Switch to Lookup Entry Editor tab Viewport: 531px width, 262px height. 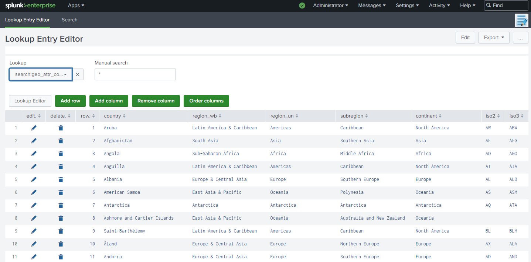(27, 20)
